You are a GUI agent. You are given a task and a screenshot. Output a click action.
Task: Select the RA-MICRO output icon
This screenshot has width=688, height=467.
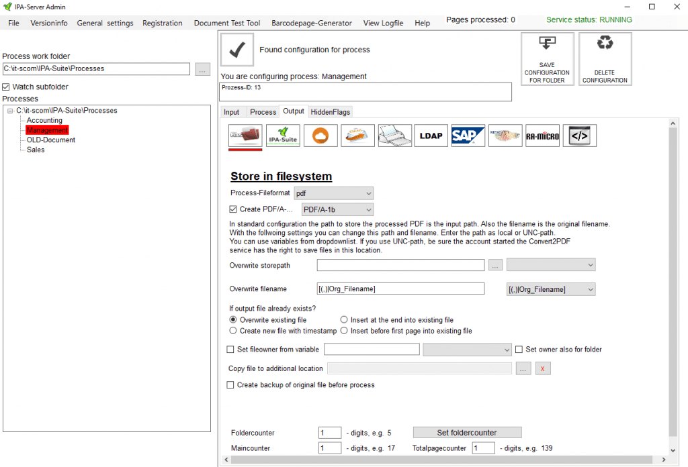542,135
